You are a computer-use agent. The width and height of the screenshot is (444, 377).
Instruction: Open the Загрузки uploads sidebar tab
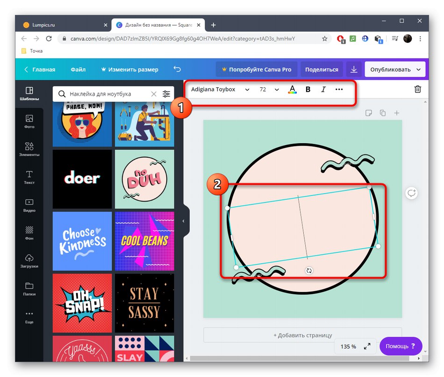[29, 261]
